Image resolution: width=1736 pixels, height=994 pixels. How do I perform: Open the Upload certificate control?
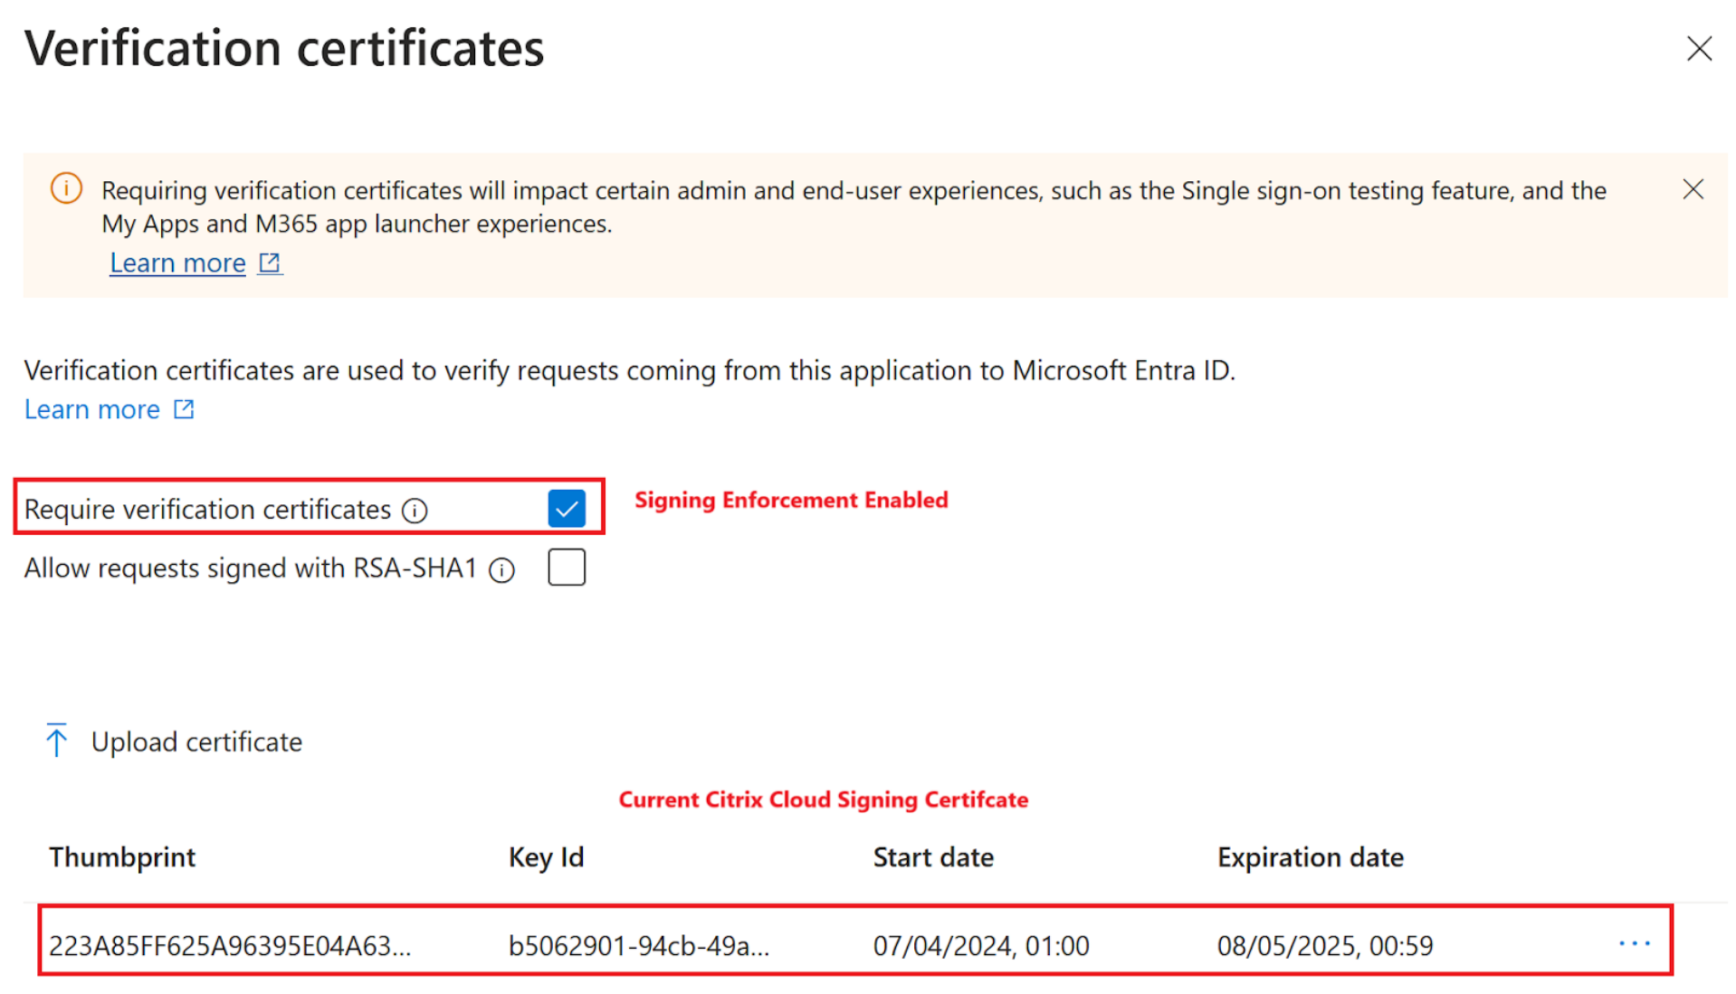196,741
